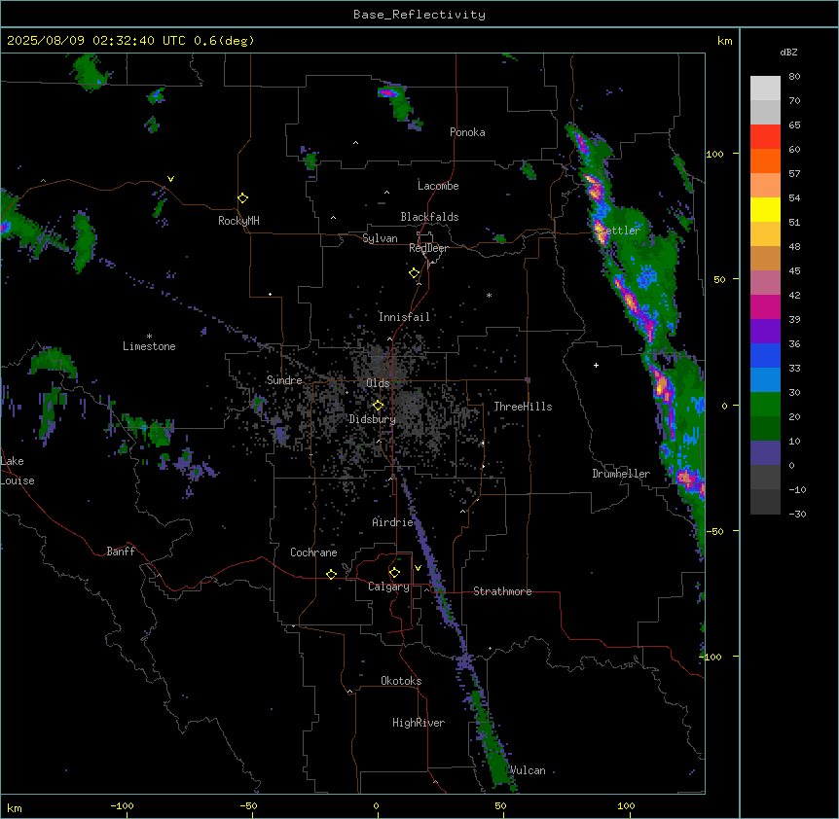Click the dBZ legend heading

pos(788,53)
